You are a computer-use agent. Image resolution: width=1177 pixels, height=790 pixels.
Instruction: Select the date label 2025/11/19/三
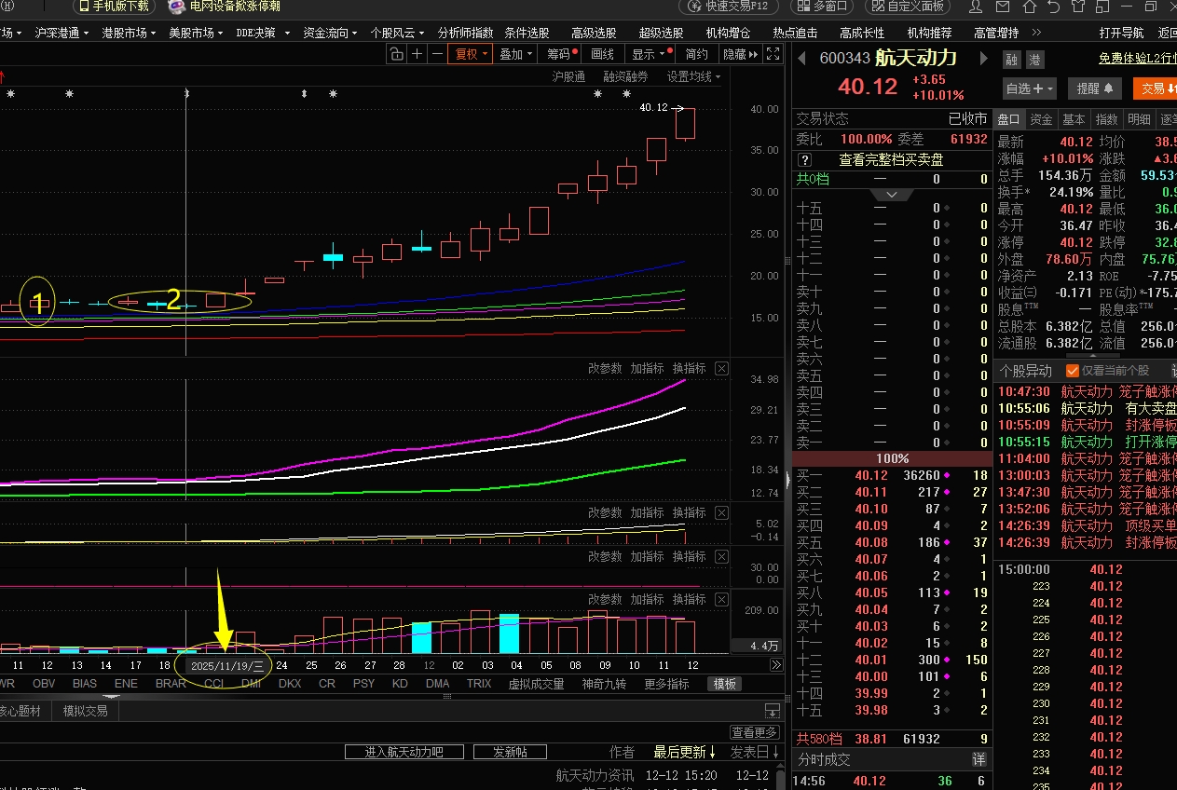(x=226, y=666)
